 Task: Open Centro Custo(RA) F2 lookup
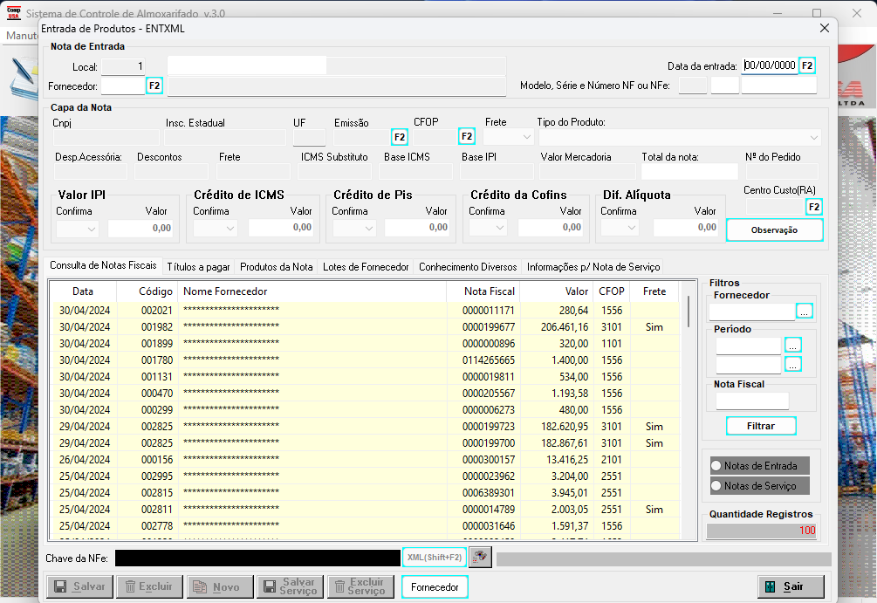(x=814, y=207)
